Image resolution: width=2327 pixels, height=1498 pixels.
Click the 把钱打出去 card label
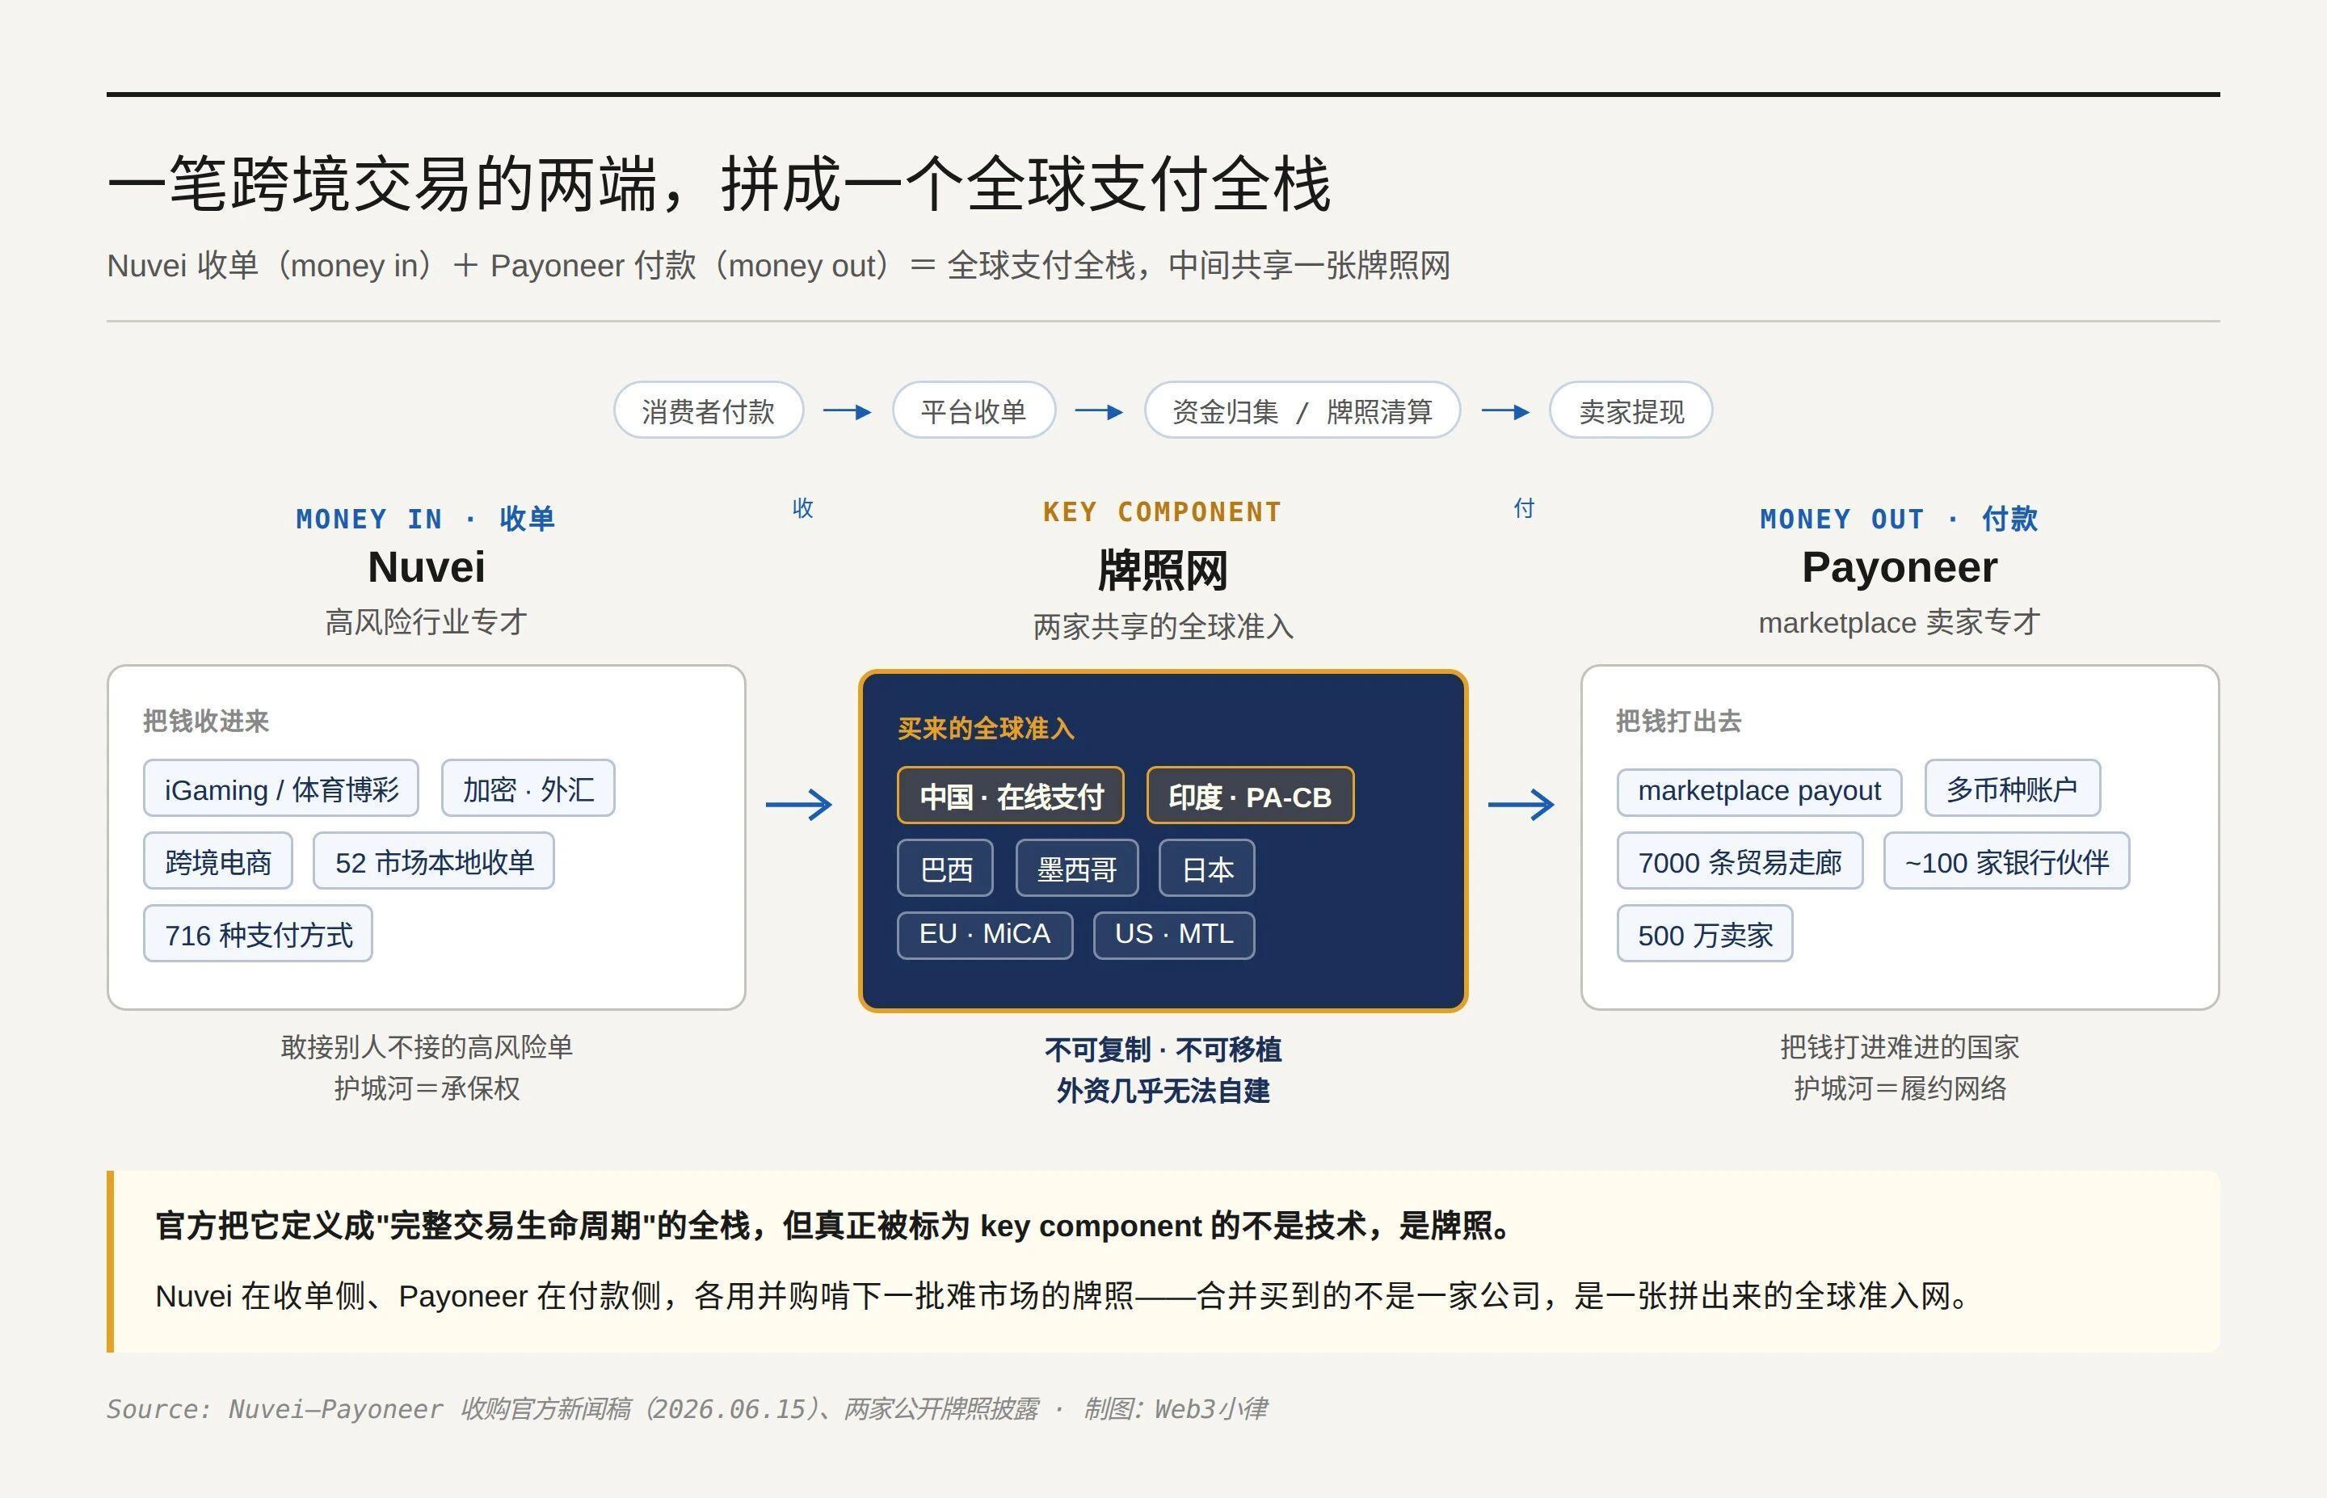click(x=1678, y=721)
